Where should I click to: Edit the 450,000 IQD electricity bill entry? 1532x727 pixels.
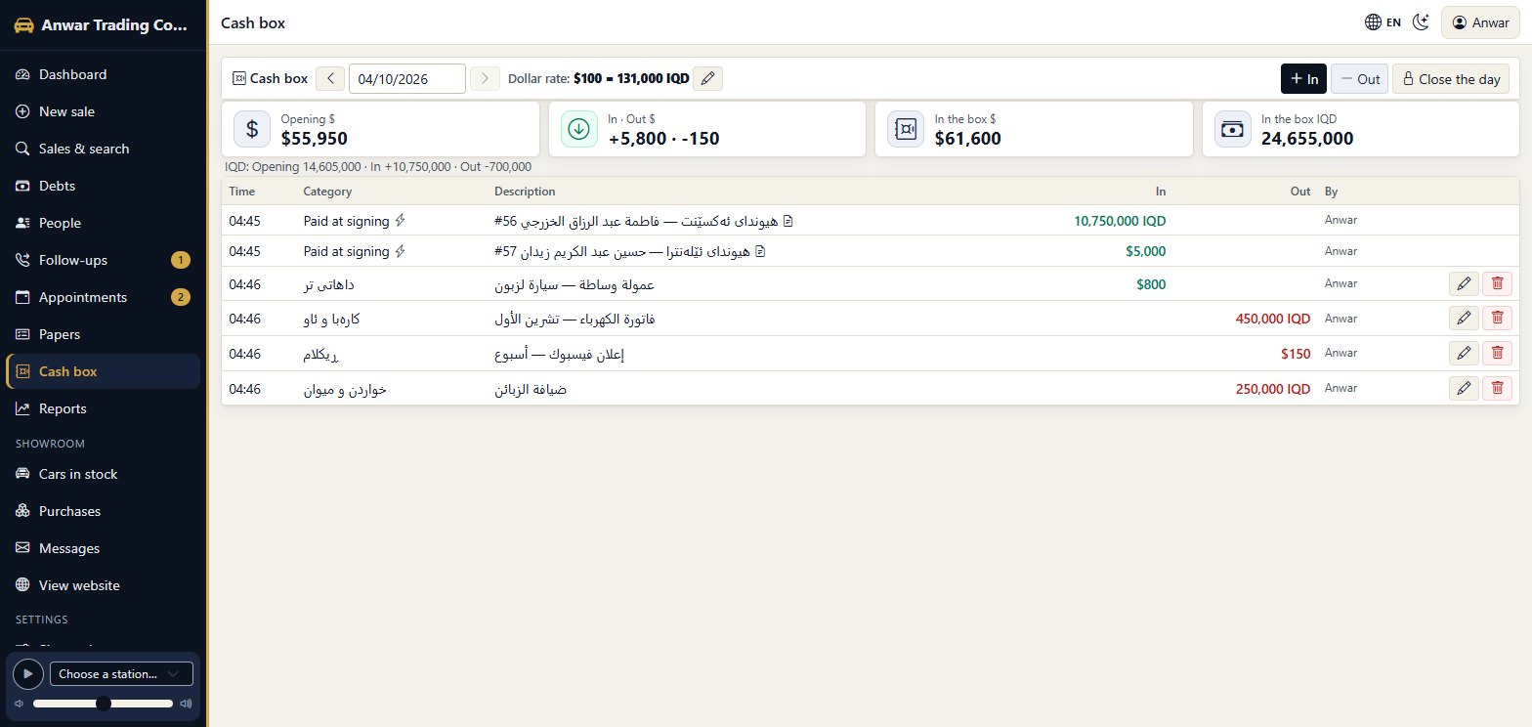[1464, 319]
